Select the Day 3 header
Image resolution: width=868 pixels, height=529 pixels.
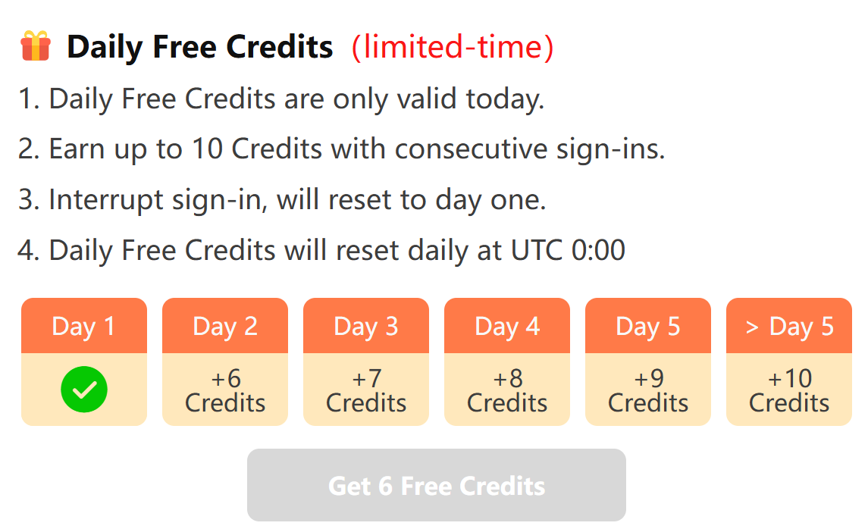pos(366,326)
